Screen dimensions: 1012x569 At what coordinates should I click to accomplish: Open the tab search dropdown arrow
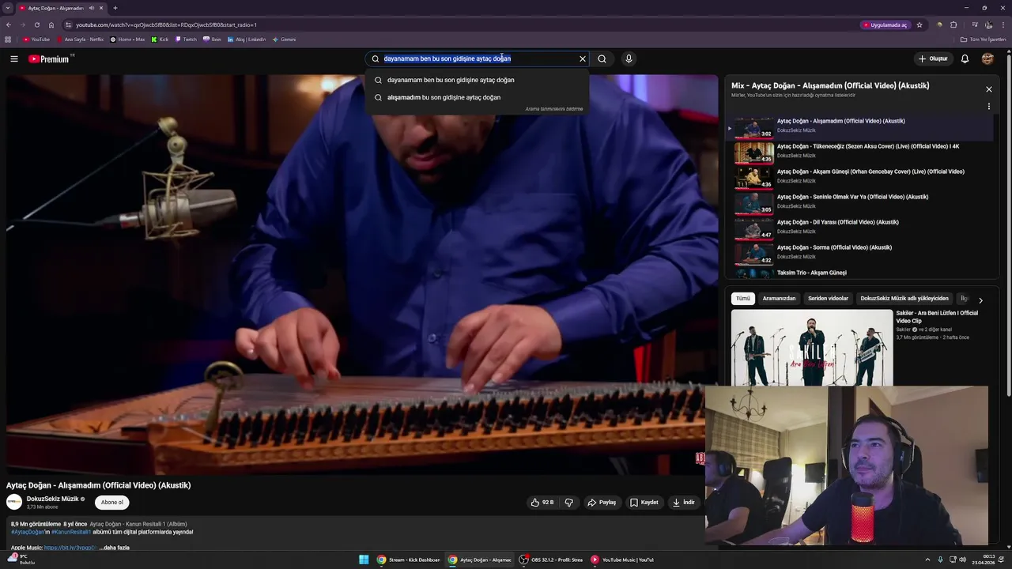(x=8, y=8)
